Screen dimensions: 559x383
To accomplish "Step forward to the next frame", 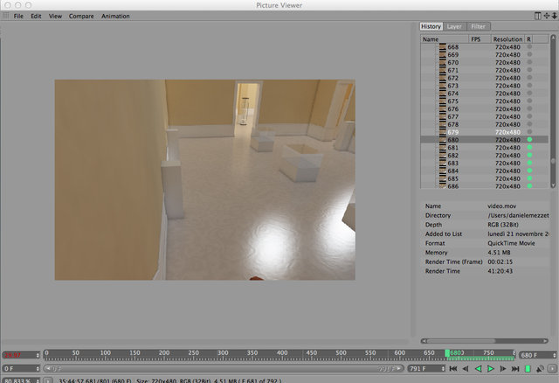I will (503, 369).
